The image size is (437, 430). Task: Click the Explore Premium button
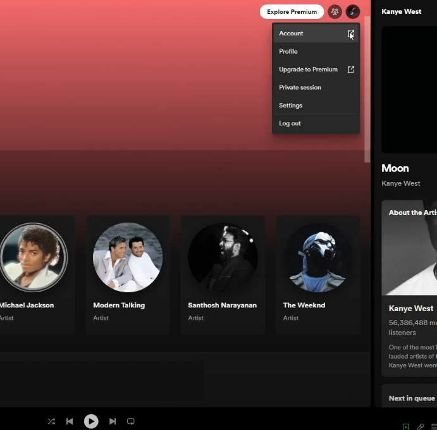click(292, 12)
